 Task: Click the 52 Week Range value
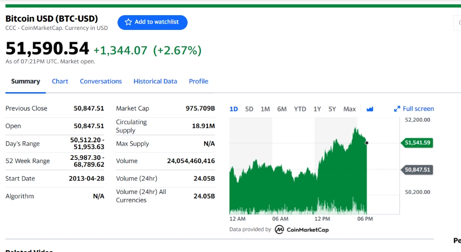(87, 161)
